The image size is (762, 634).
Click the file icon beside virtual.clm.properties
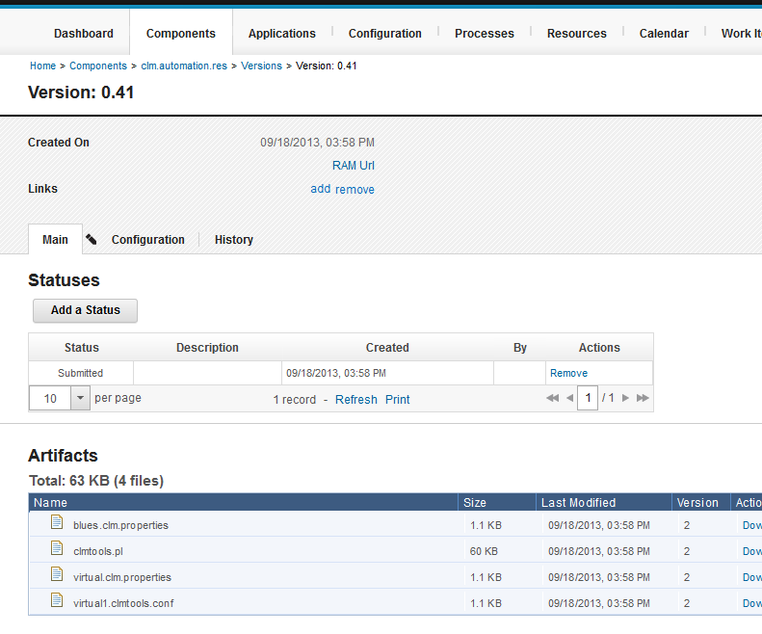pos(57,576)
